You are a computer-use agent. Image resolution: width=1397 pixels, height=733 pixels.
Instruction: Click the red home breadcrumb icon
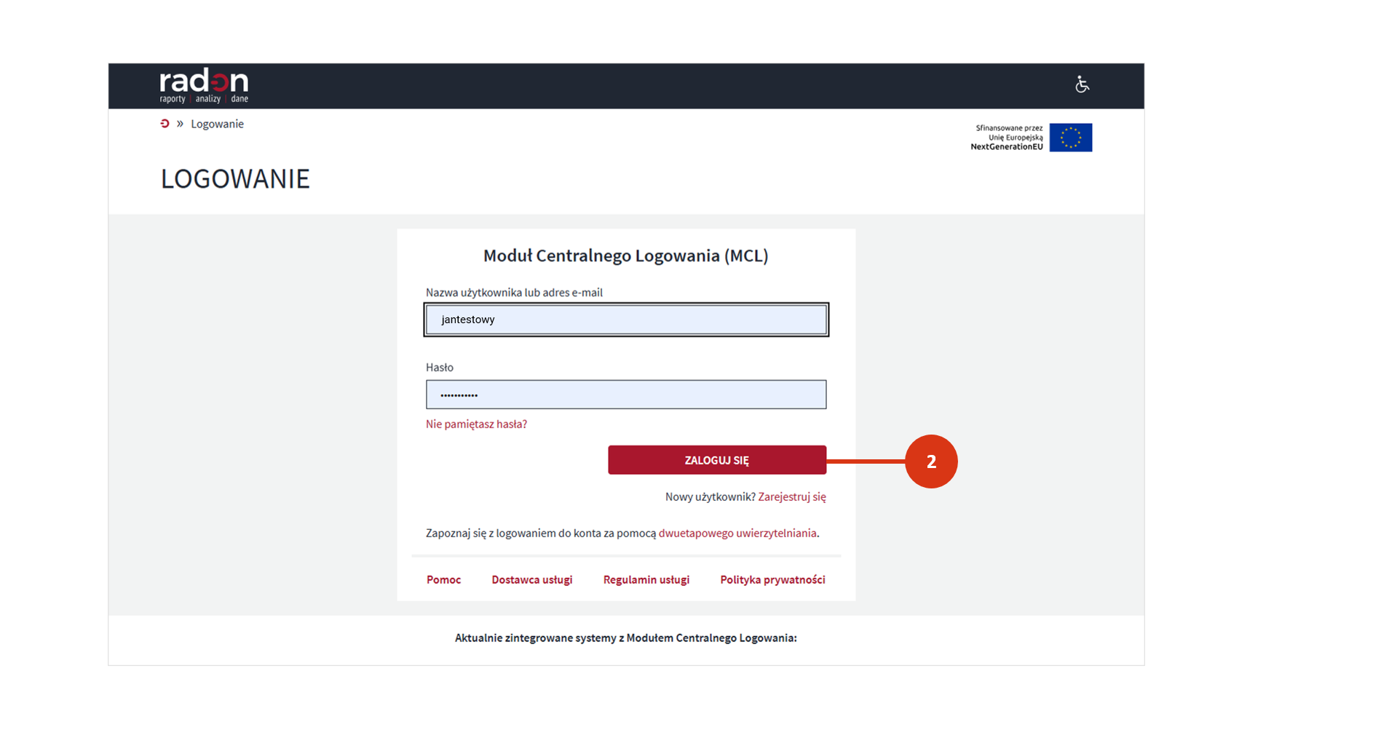[x=165, y=124]
